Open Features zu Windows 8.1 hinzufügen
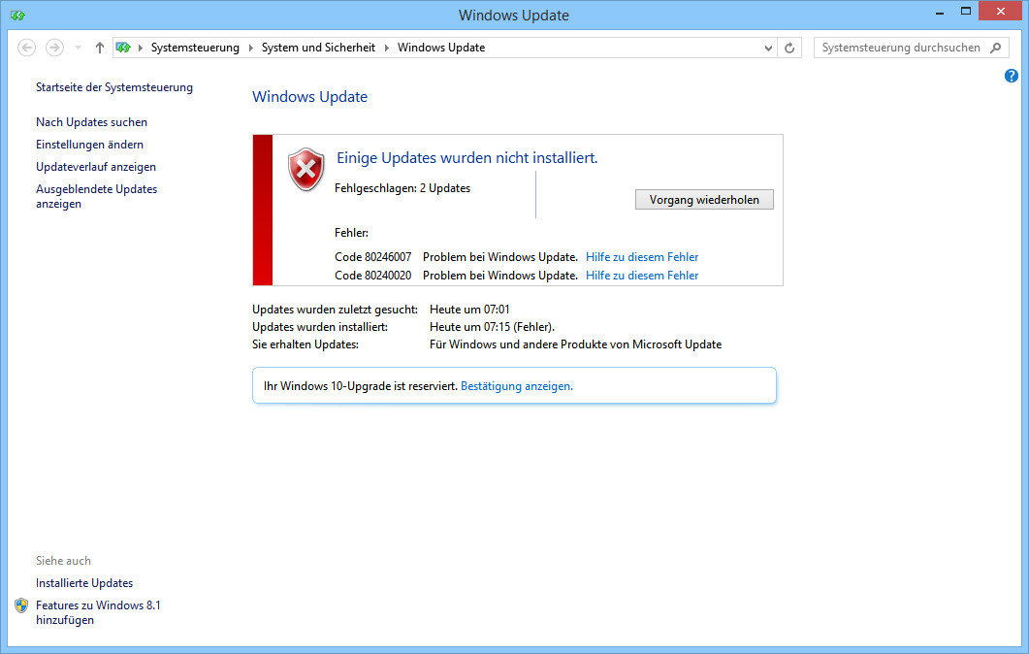 tap(98, 612)
